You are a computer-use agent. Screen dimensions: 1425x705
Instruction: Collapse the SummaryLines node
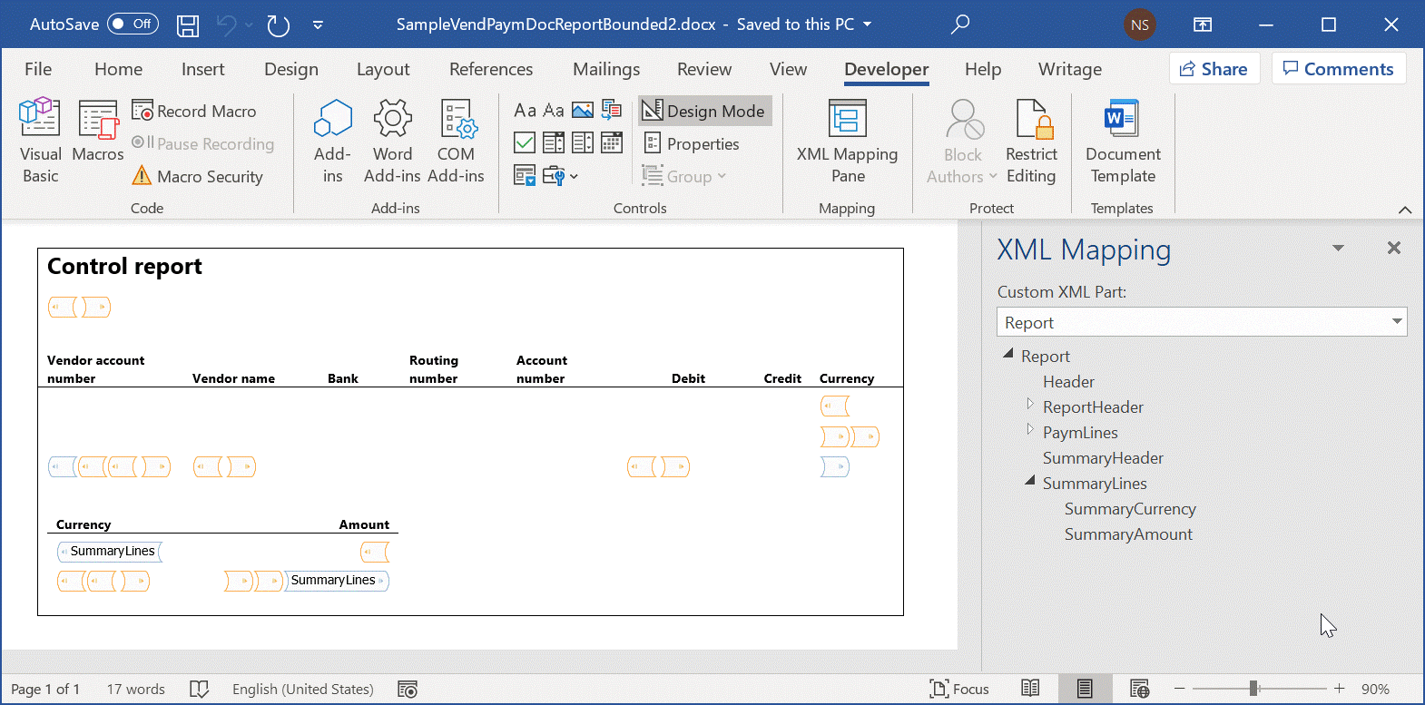point(1030,481)
